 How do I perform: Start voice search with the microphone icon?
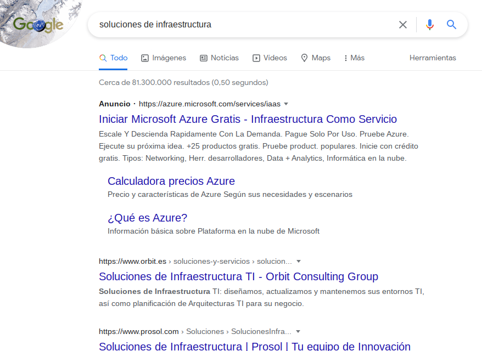(430, 25)
